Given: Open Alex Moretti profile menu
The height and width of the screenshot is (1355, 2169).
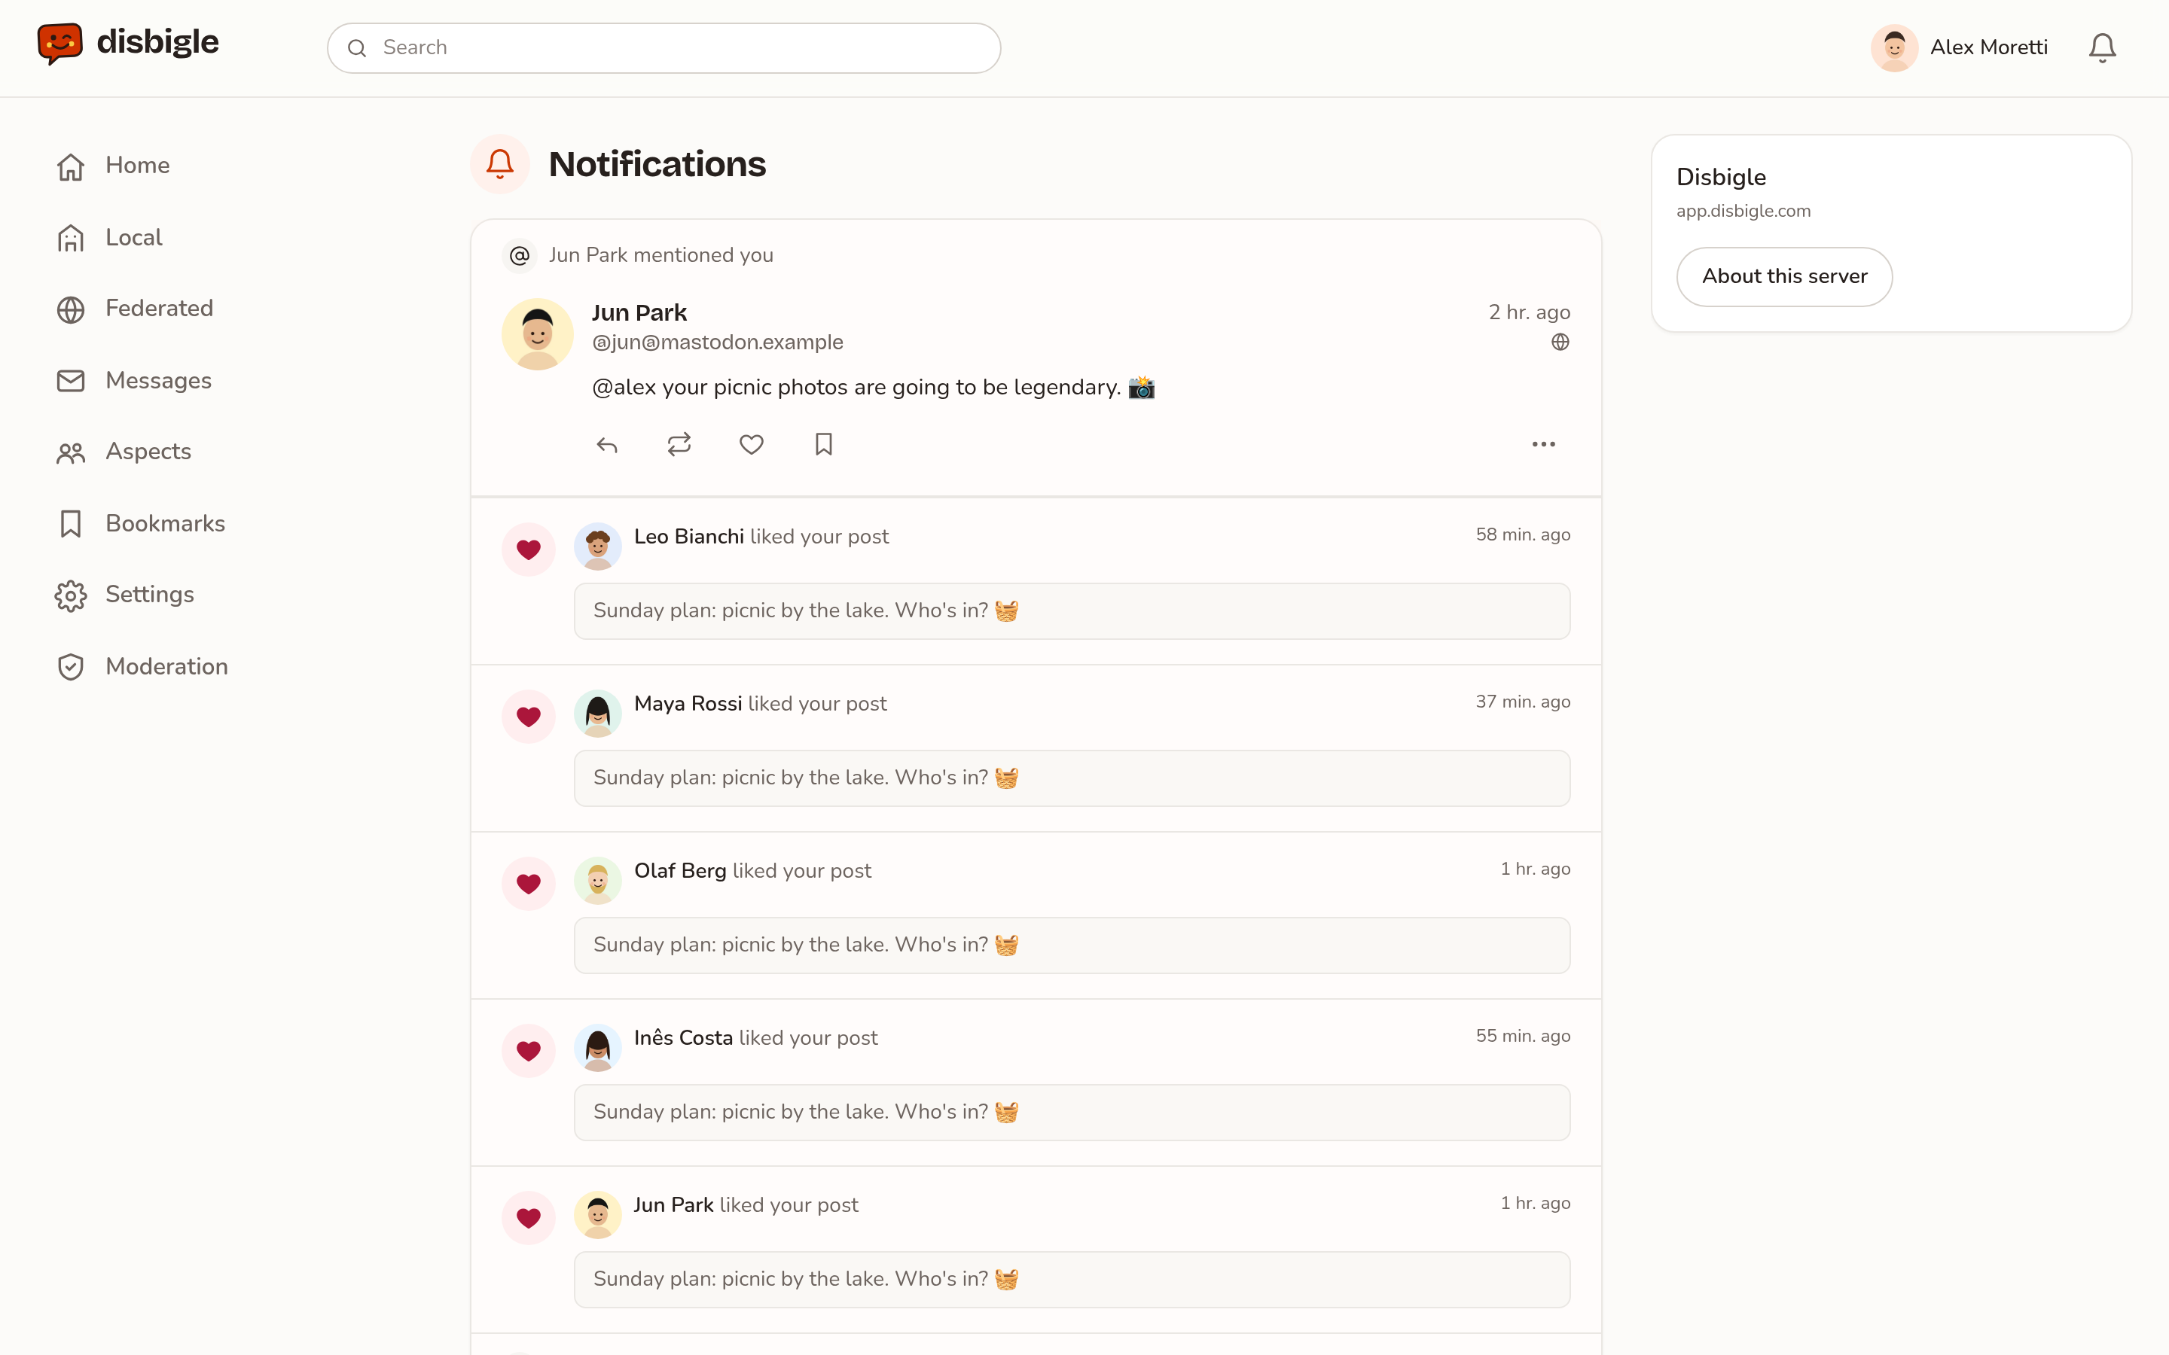Looking at the screenshot, I should coord(1960,47).
